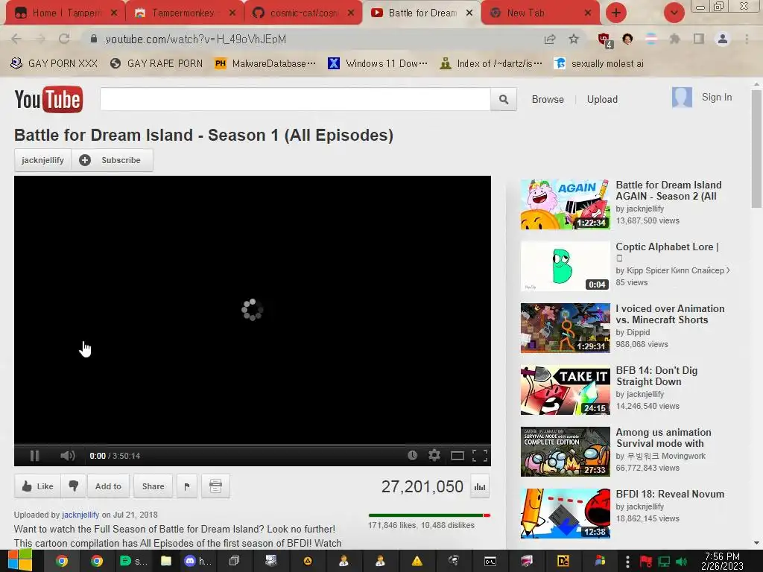Focus the YouTube search box
763x572 pixels.
(295, 99)
